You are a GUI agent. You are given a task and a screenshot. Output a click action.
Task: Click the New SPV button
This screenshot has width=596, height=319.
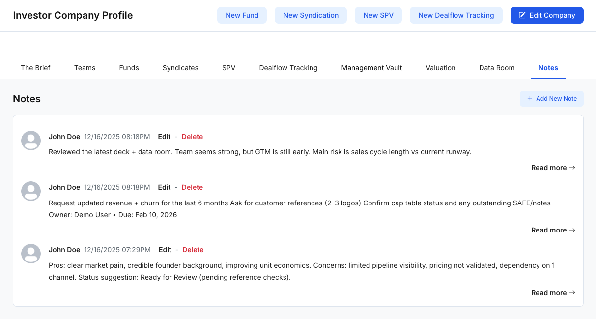(x=378, y=15)
